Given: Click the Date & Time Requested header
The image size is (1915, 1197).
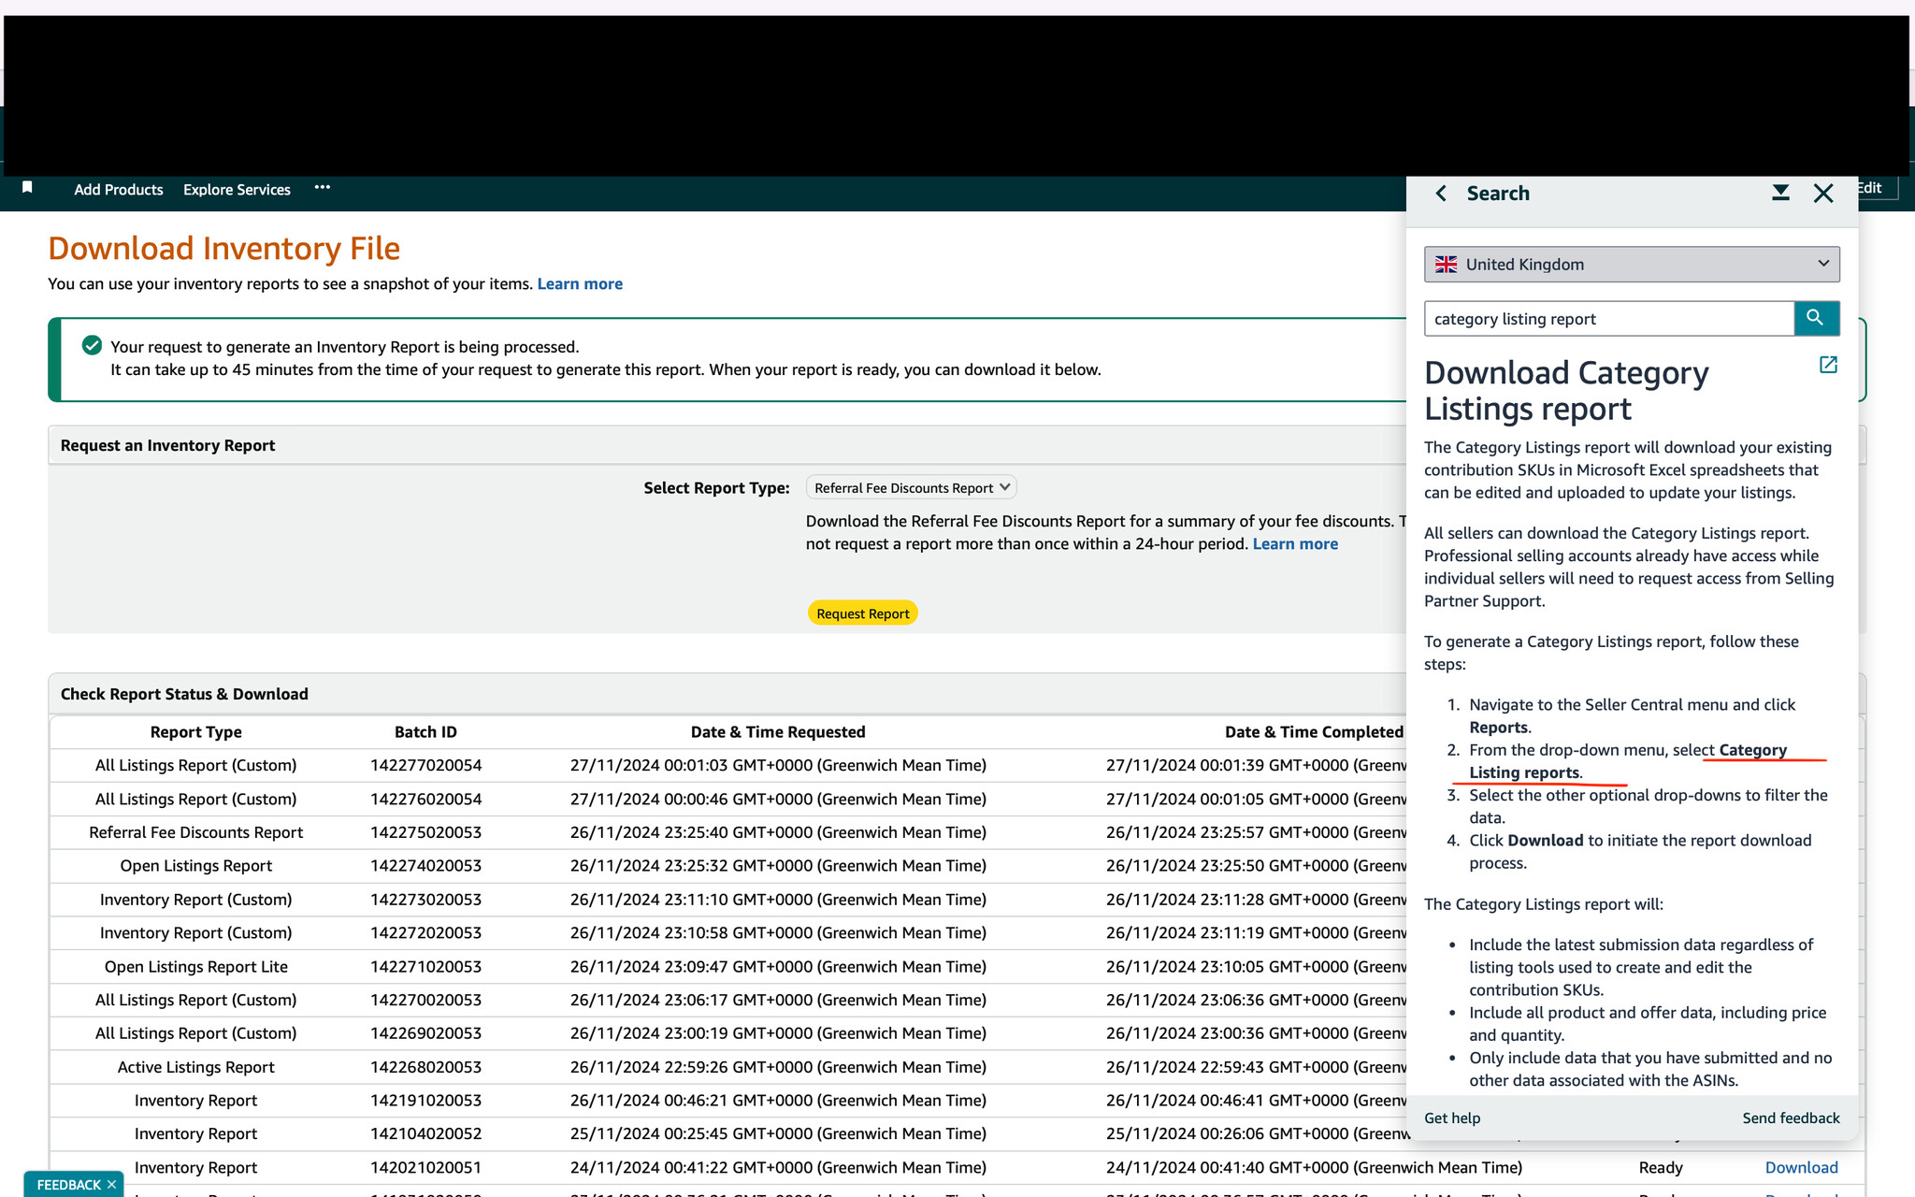Looking at the screenshot, I should [778, 732].
